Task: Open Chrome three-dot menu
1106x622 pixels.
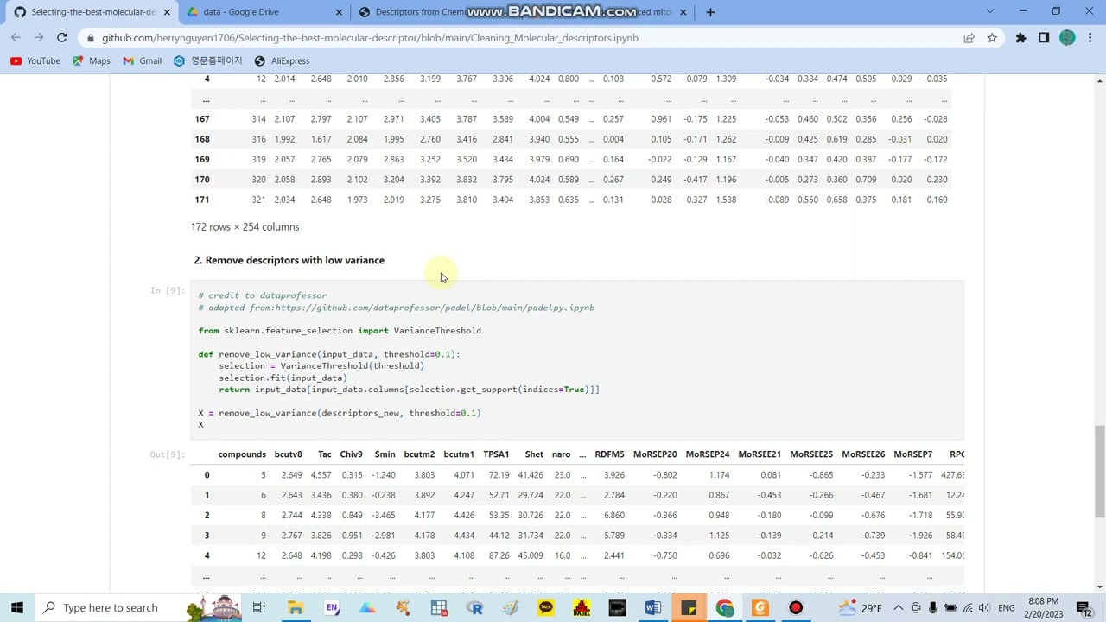Action: point(1090,38)
